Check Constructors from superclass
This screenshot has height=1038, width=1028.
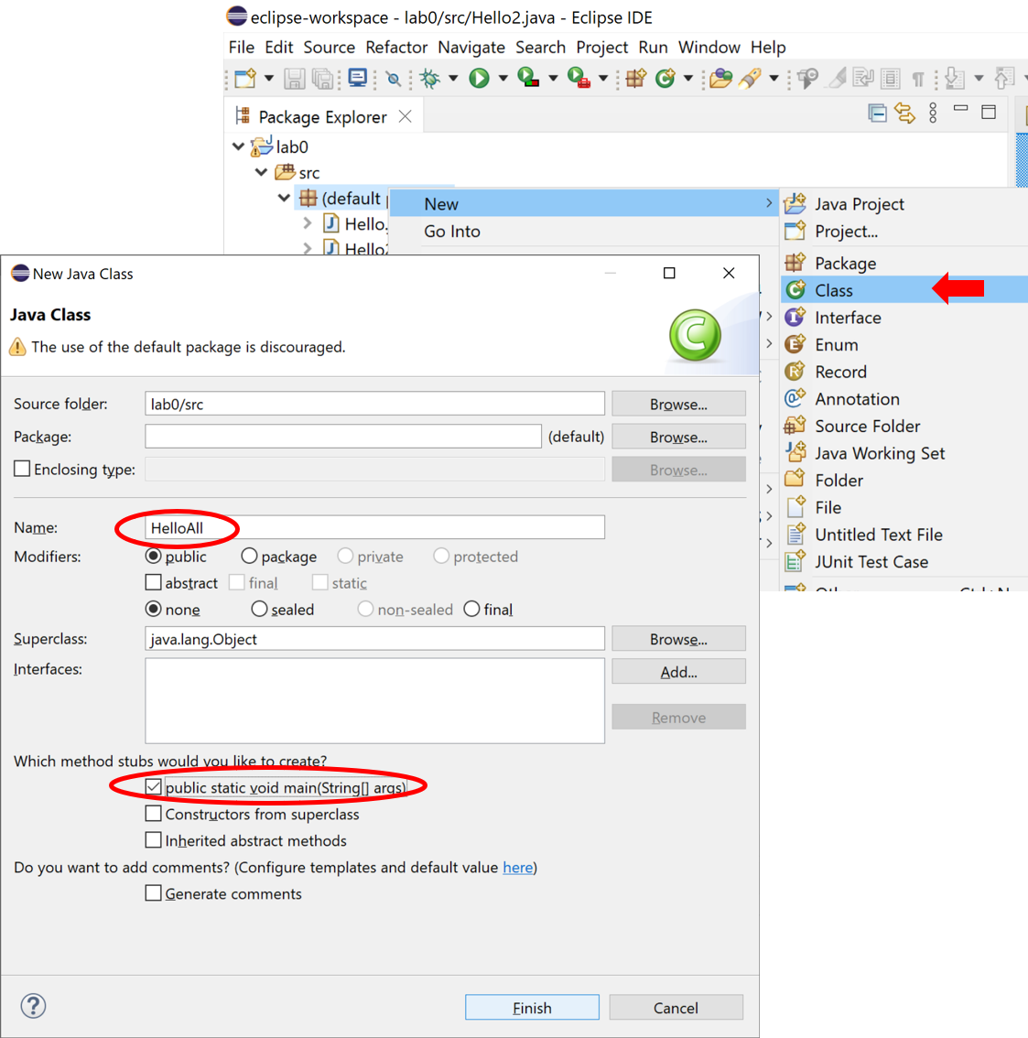click(153, 813)
